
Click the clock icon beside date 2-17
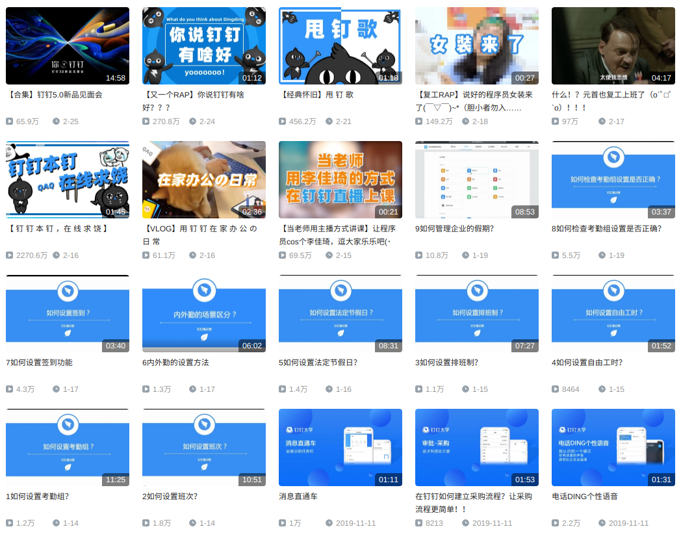pos(602,122)
